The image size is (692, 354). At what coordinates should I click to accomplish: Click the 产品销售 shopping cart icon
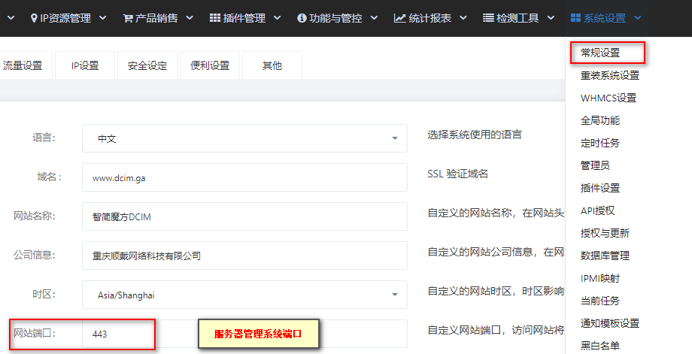coord(128,18)
